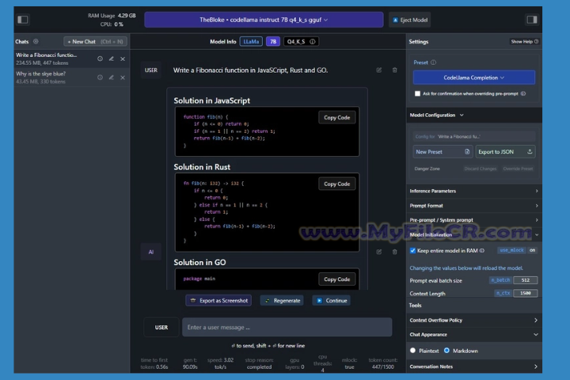This screenshot has height=380, width=570.
Task: Copy the Rust solution code
Action: pyautogui.click(x=337, y=184)
